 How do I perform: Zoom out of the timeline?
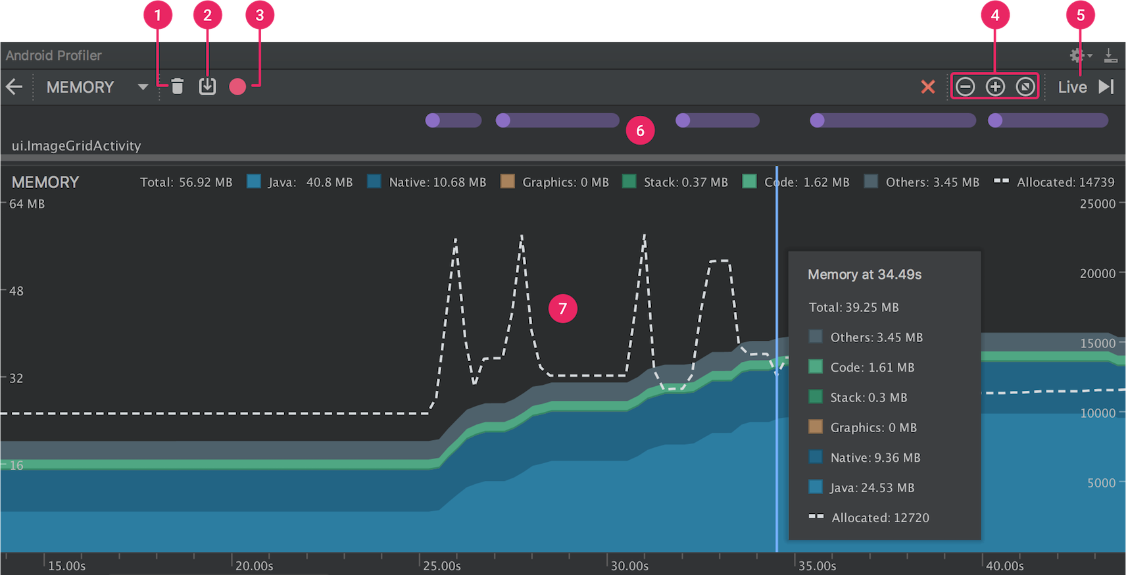[x=965, y=87]
